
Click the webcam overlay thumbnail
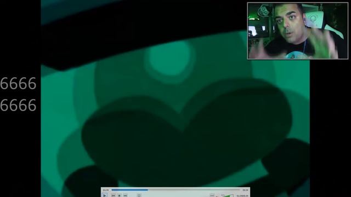pos(298,31)
